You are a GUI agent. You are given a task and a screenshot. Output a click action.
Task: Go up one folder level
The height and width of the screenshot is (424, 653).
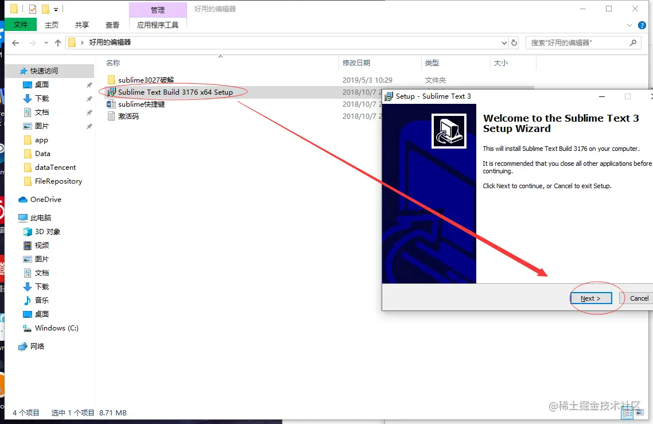(x=58, y=42)
